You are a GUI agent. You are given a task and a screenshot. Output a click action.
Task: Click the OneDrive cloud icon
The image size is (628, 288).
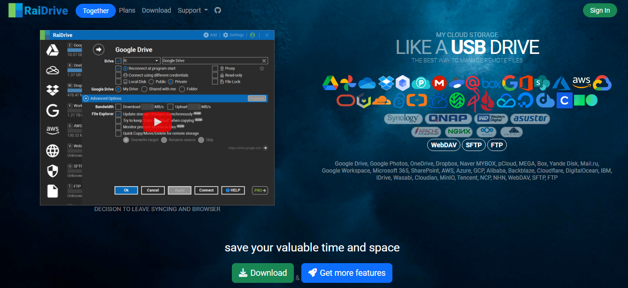click(367, 84)
